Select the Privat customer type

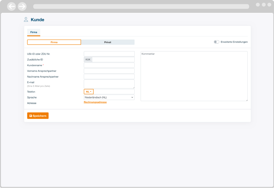pos(108,42)
